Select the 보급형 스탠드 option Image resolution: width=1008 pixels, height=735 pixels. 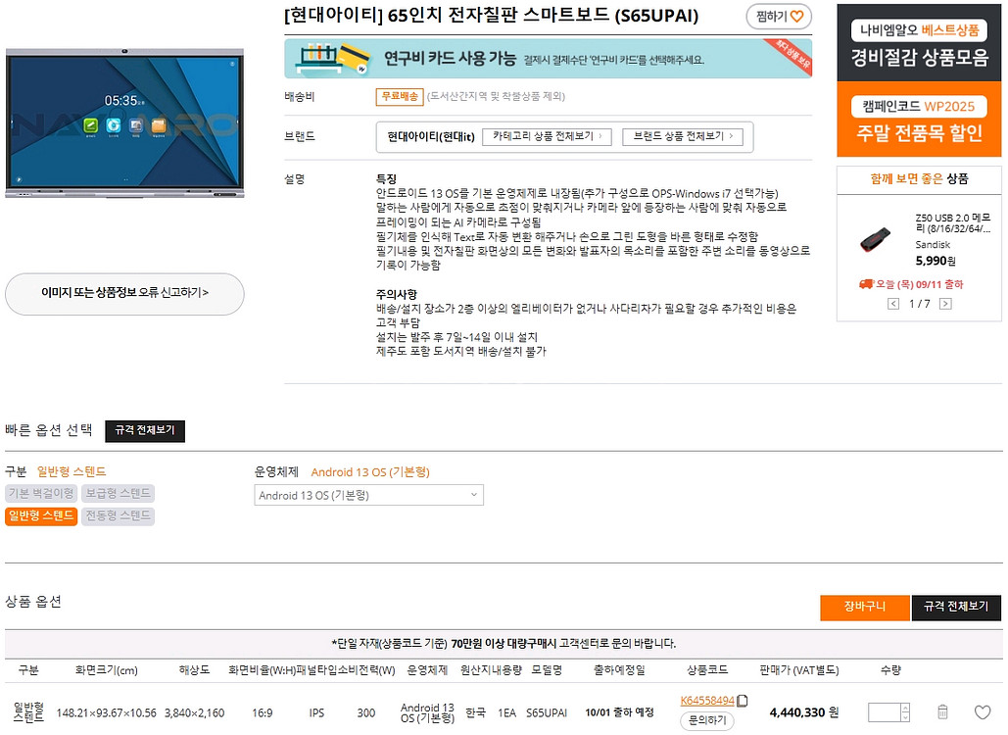[118, 494]
